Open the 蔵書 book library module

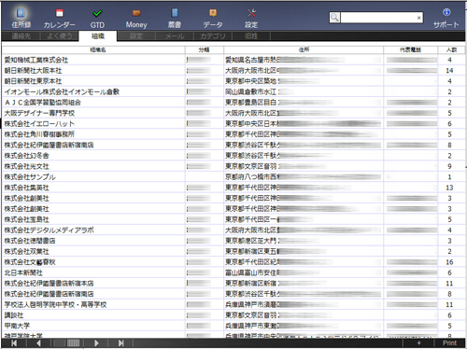tap(175, 18)
